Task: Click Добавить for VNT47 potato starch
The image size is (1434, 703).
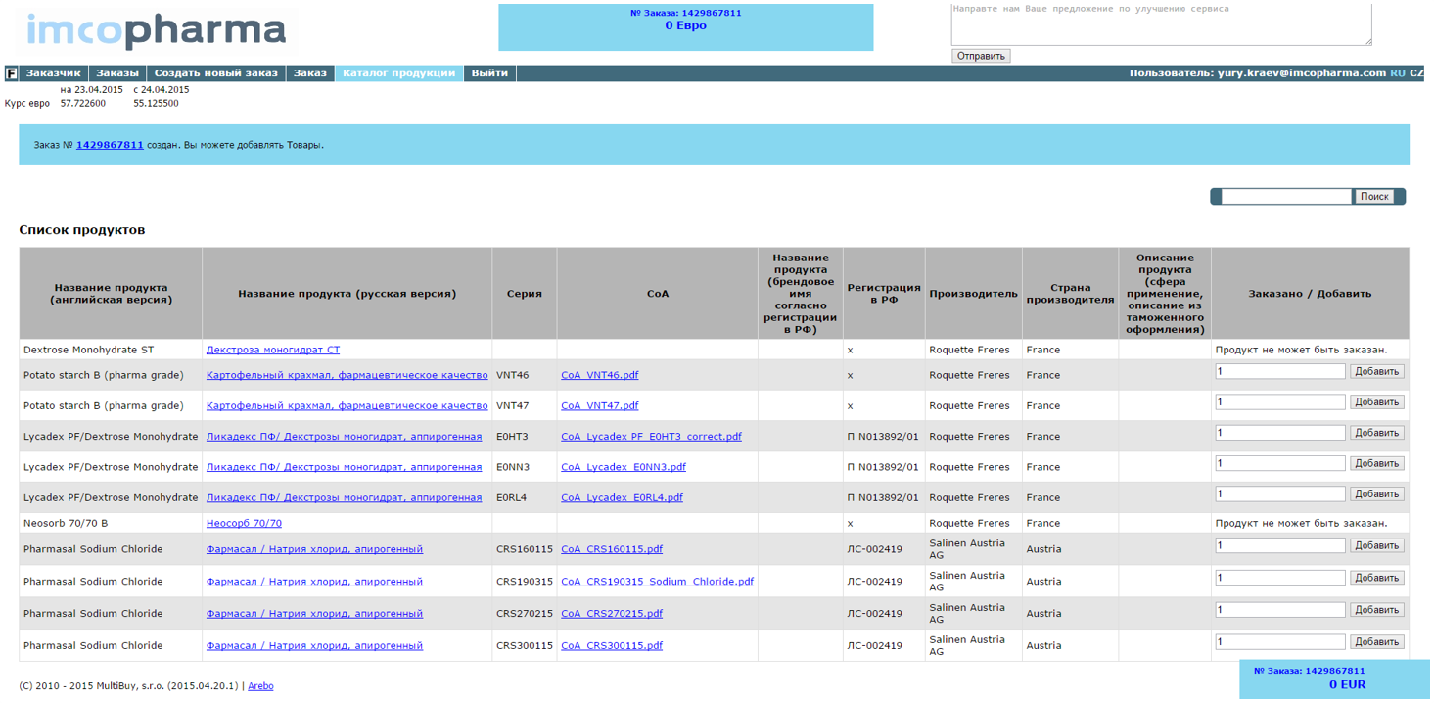Action: pyautogui.click(x=1377, y=401)
